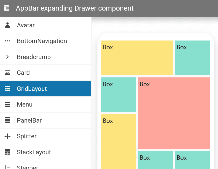Image resolution: width=218 pixels, height=169 pixels.
Task: Click the PanelBar stacked-bars icon
Action: tap(7, 120)
